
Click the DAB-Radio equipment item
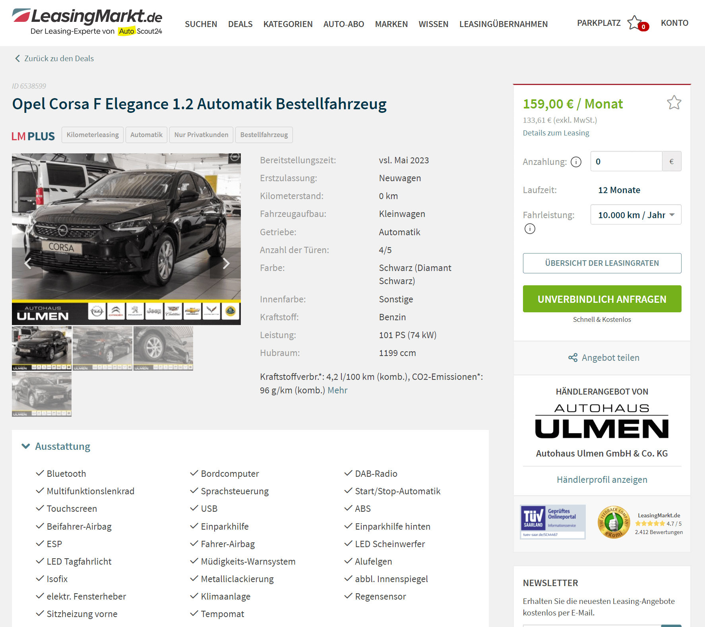[376, 474]
